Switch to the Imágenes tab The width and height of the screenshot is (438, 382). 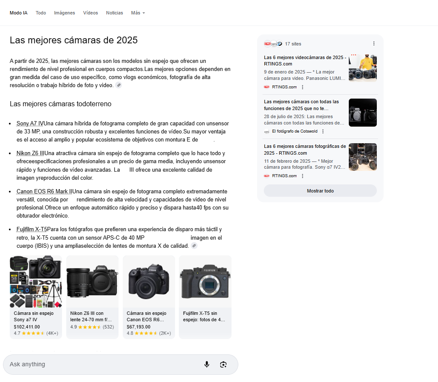[65, 13]
